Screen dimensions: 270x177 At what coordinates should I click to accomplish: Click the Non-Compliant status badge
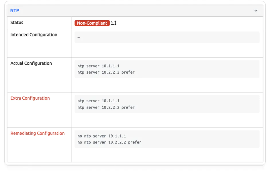[x=92, y=23]
